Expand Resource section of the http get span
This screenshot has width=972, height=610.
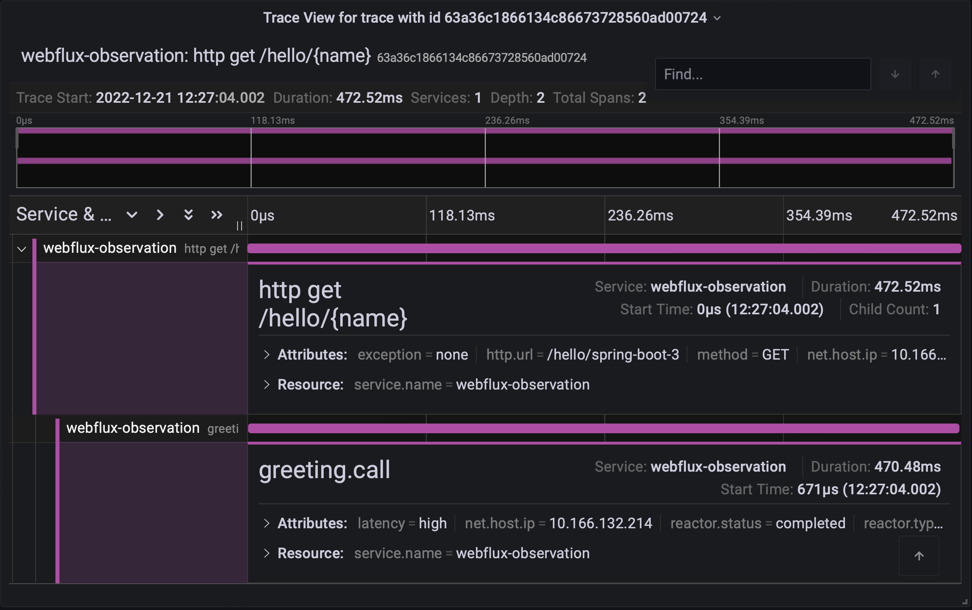coord(266,385)
